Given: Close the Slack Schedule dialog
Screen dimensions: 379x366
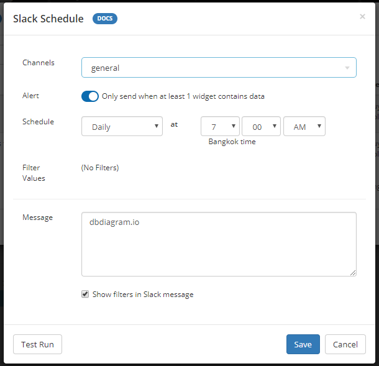Looking at the screenshot, I should click(x=362, y=17).
